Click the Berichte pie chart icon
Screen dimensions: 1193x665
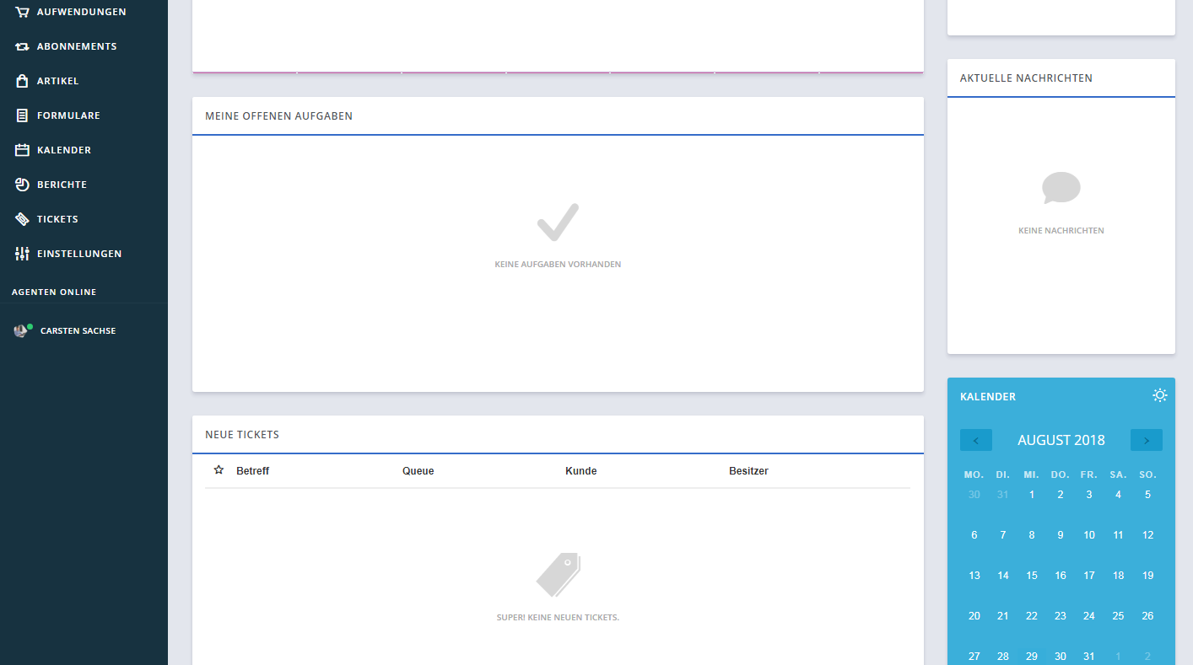tap(22, 185)
